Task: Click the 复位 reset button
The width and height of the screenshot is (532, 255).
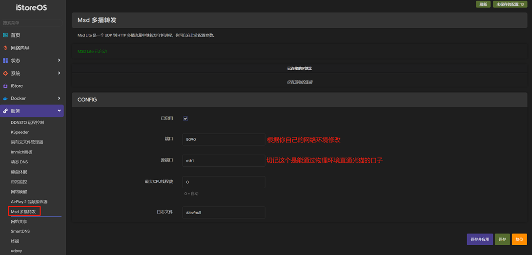Action: (519, 239)
